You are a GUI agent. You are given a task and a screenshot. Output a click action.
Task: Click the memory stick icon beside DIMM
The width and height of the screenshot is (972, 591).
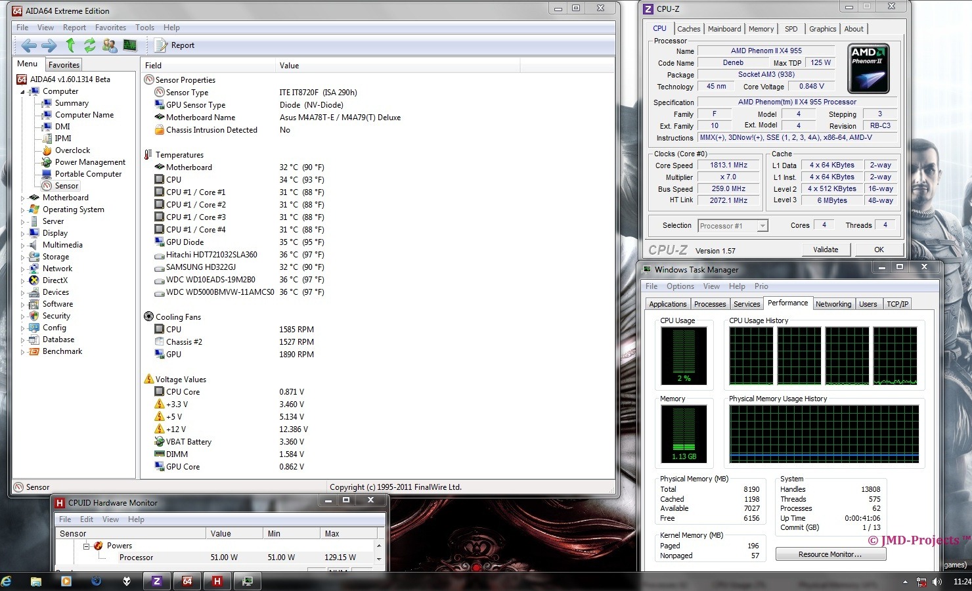pyautogui.click(x=159, y=454)
